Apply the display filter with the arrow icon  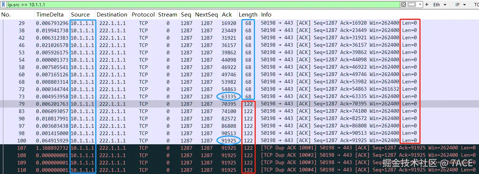(412, 4)
